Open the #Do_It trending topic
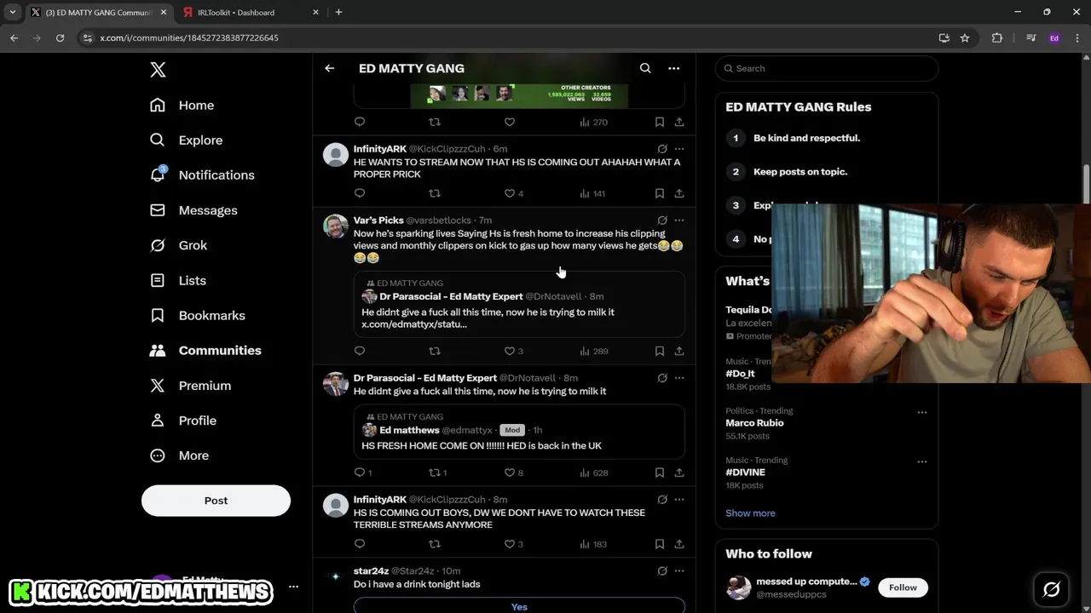1091x613 pixels. [740, 374]
